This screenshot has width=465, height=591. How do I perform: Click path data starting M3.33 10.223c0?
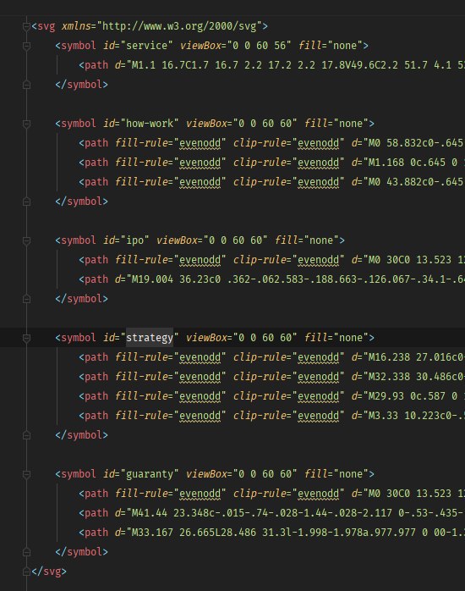(416, 416)
